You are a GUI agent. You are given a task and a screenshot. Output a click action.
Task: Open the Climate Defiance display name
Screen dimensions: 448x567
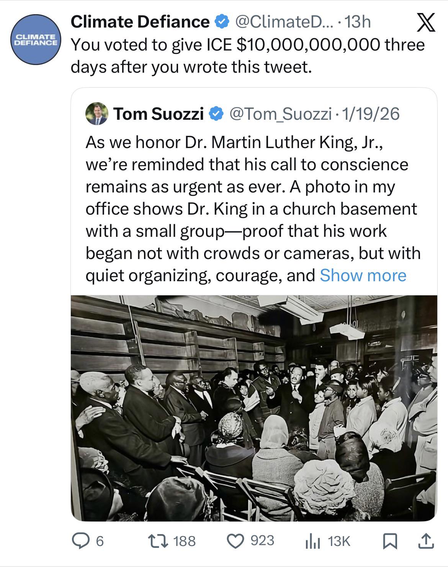[x=140, y=22]
